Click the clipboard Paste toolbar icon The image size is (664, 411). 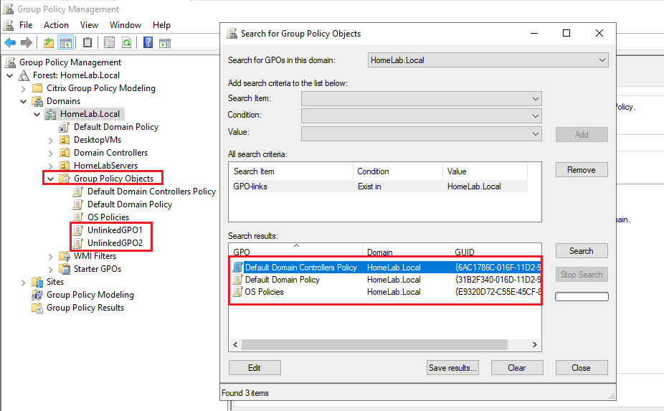click(87, 42)
